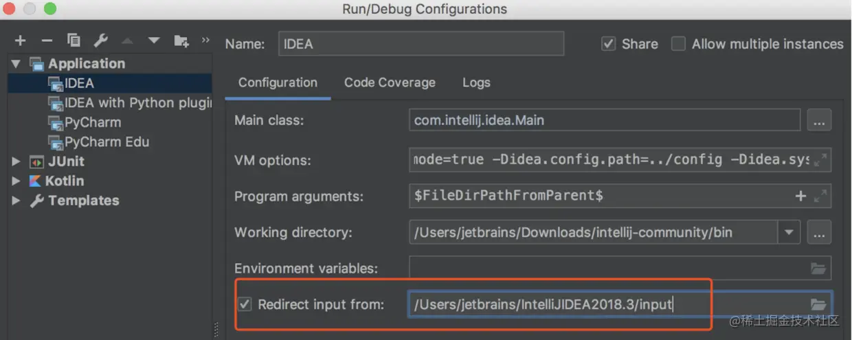Viewport: 852px width, 340px height.
Task: Insert macro plus in Program arguments
Action: click(x=800, y=196)
